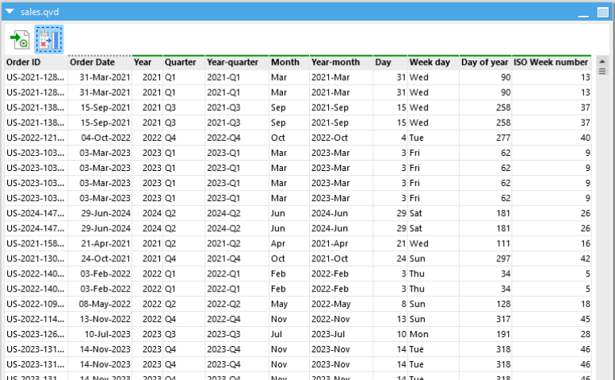This screenshot has height=380, width=615.
Task: Click the 277 day of year cell
Action: (x=485, y=138)
